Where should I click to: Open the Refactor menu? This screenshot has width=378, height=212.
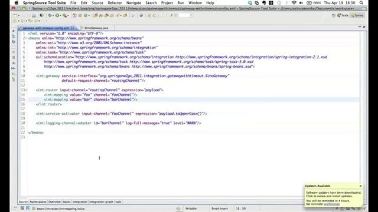115,3
